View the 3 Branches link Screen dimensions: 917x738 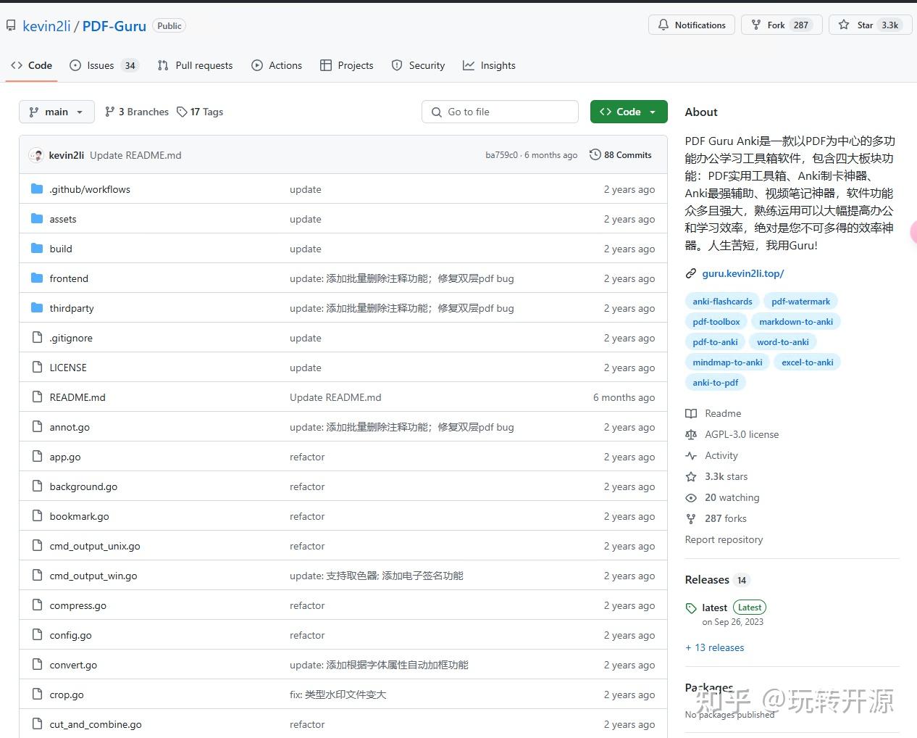137,112
